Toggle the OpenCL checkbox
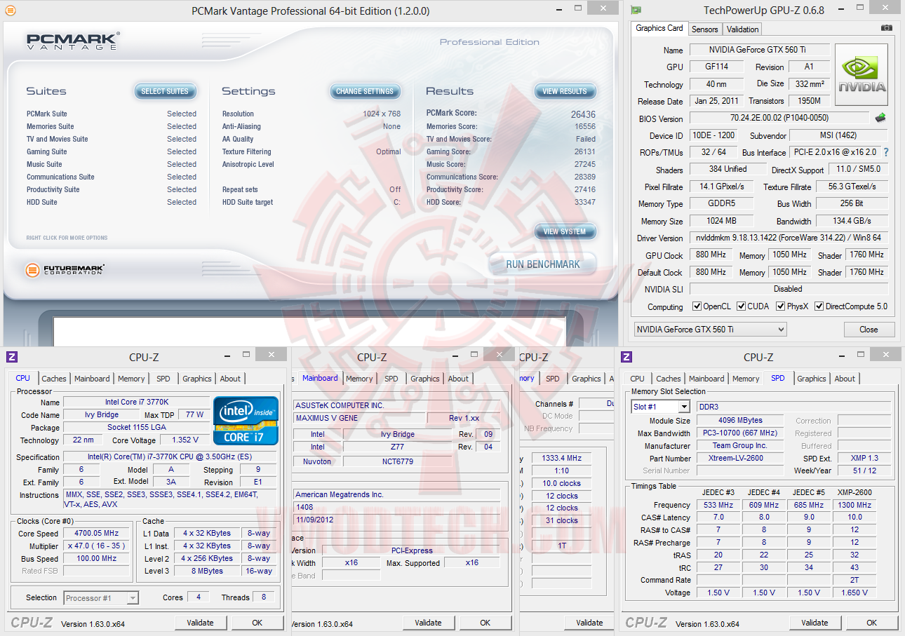The width and height of the screenshot is (905, 636). coord(697,306)
